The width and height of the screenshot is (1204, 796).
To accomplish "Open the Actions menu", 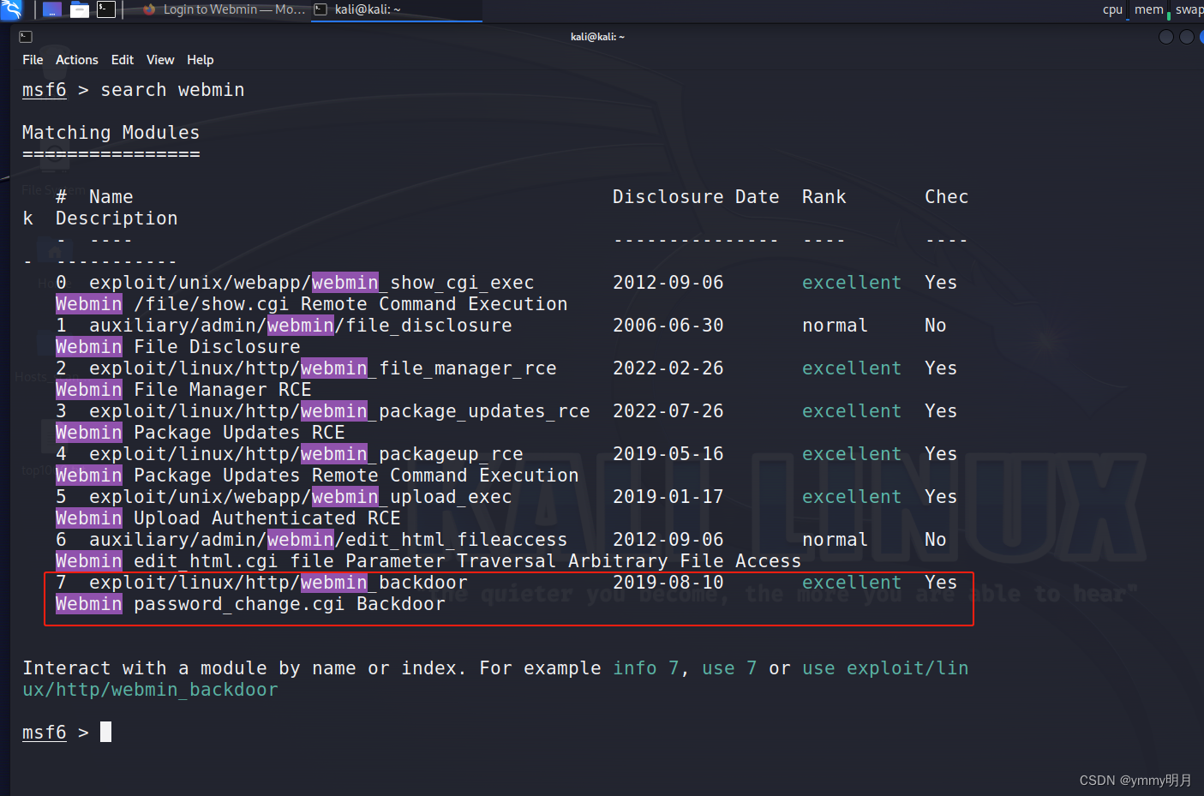I will pyautogui.click(x=77, y=60).
